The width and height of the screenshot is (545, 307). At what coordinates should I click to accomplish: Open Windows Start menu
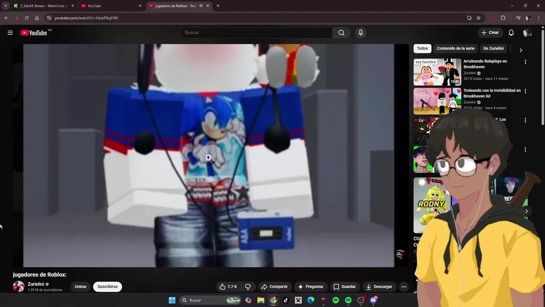pos(172,300)
